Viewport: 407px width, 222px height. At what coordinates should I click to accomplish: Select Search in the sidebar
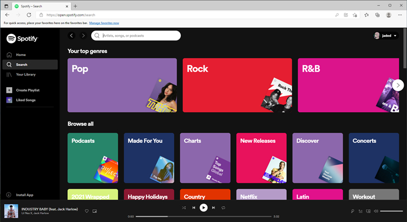click(x=30, y=64)
